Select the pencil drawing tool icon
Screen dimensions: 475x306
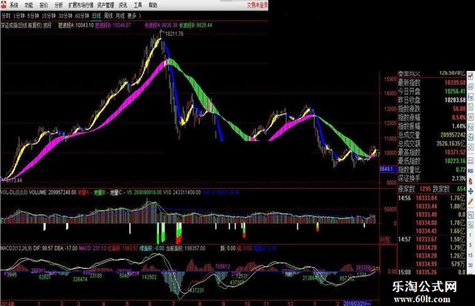pyautogui.click(x=470, y=202)
